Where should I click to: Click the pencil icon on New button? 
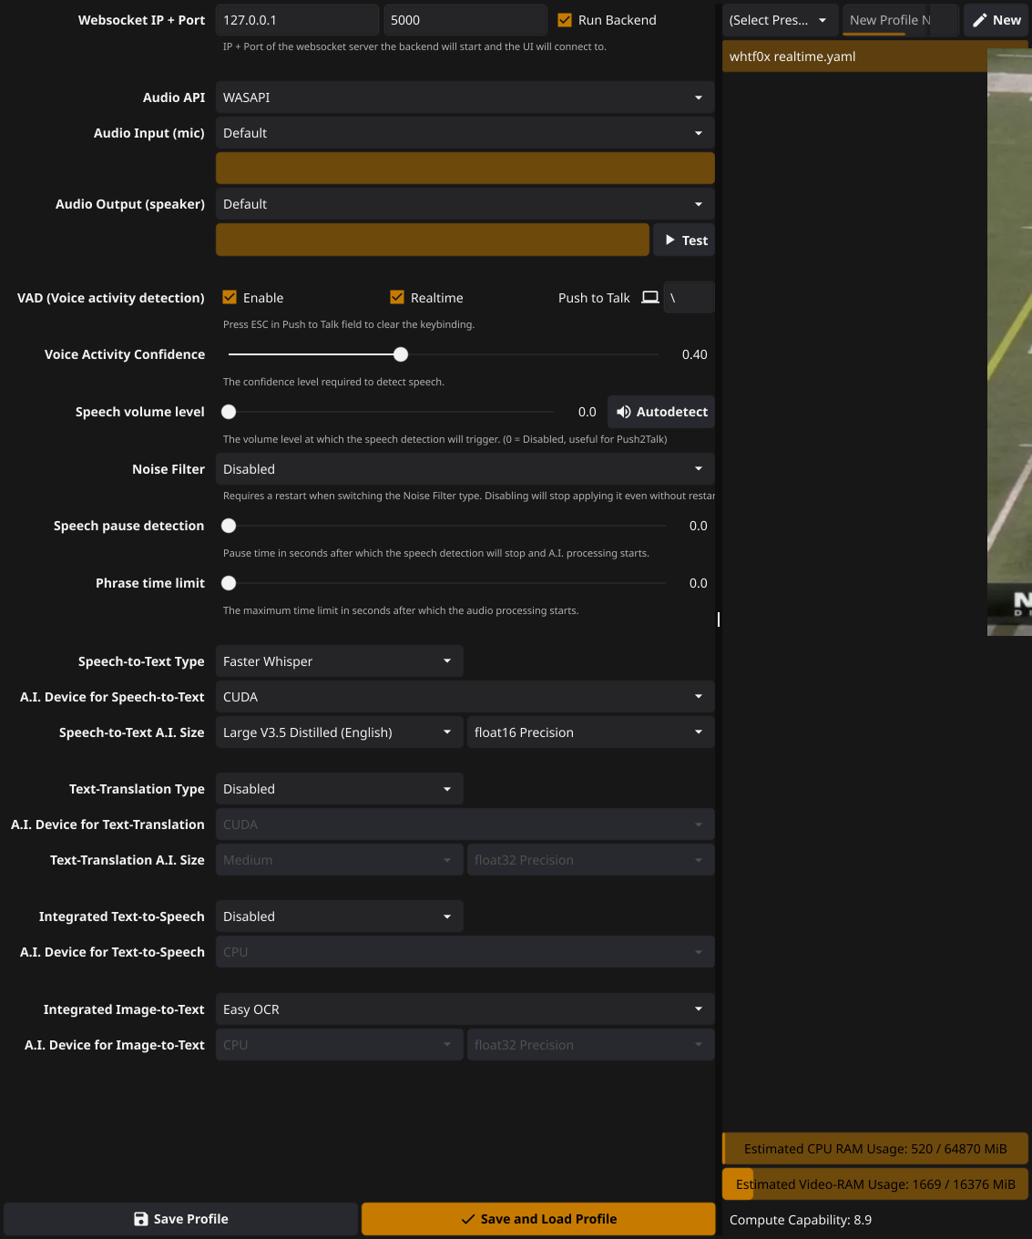980,20
